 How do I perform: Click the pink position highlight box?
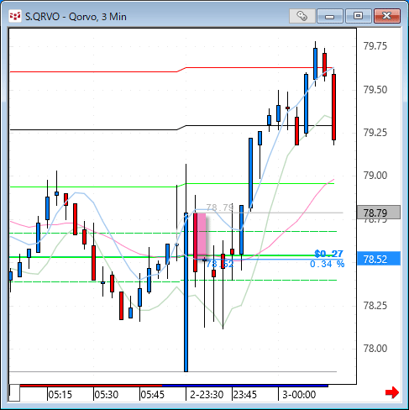click(x=202, y=236)
